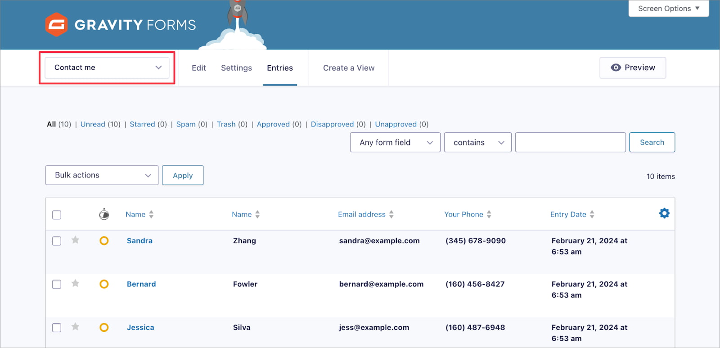Show All entries filter
720x348 pixels.
coord(51,124)
